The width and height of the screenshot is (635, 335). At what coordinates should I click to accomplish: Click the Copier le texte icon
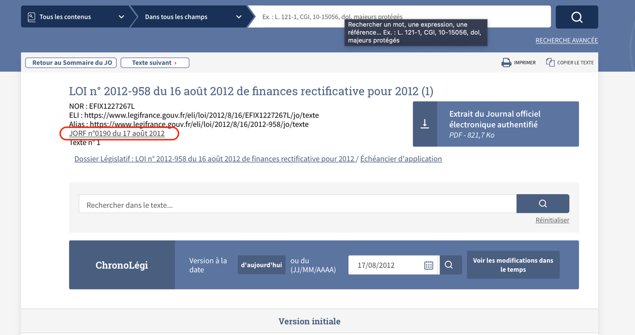point(550,62)
